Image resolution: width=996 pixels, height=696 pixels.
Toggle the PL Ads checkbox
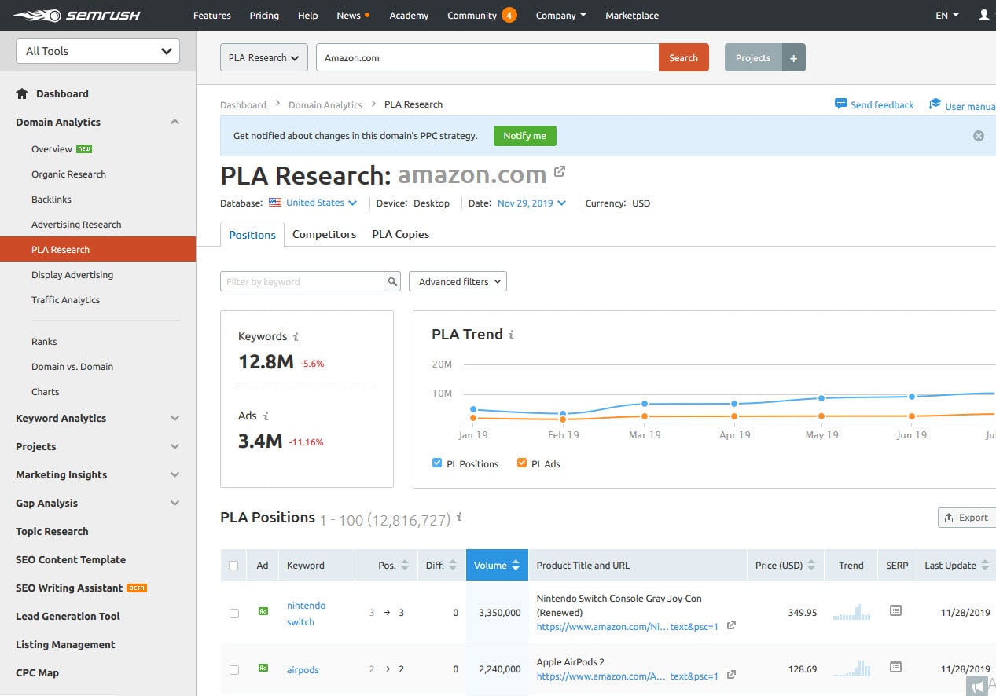(522, 463)
